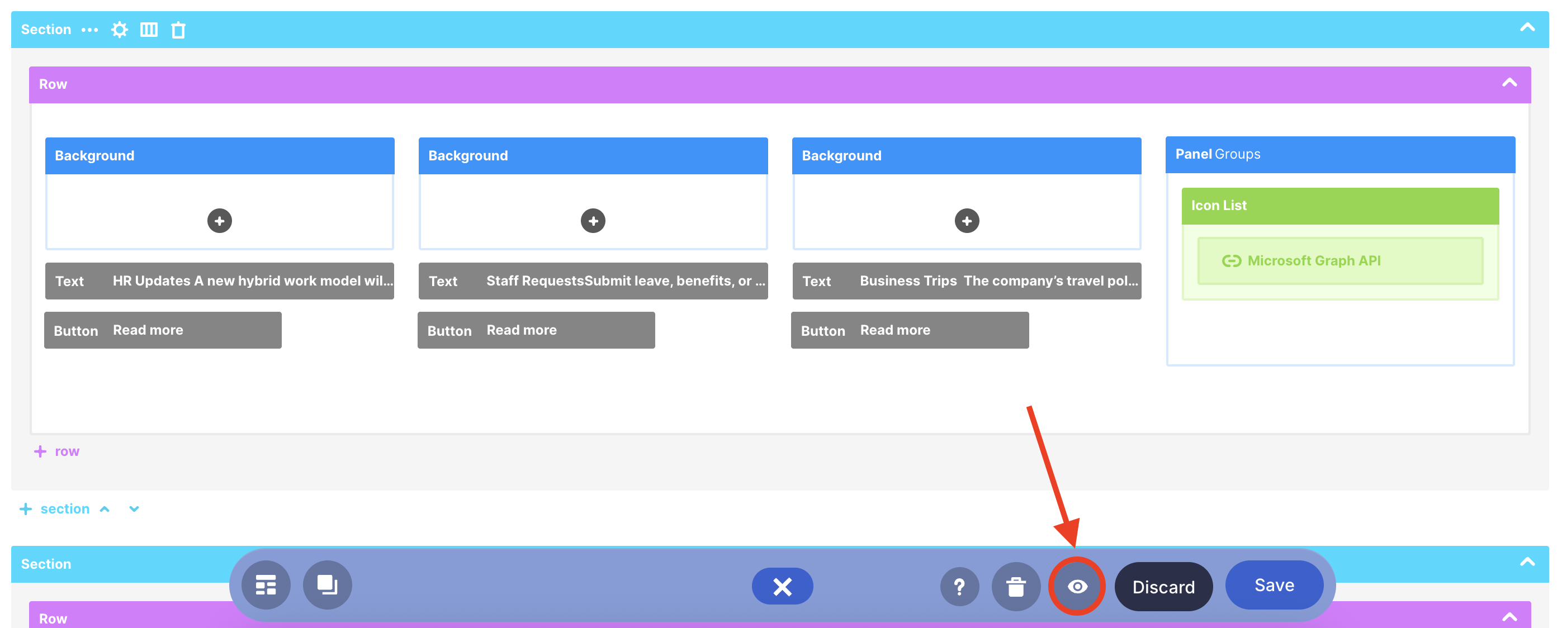The width and height of the screenshot is (1562, 628).
Task: Move section down with the down chevron
Action: [134, 509]
